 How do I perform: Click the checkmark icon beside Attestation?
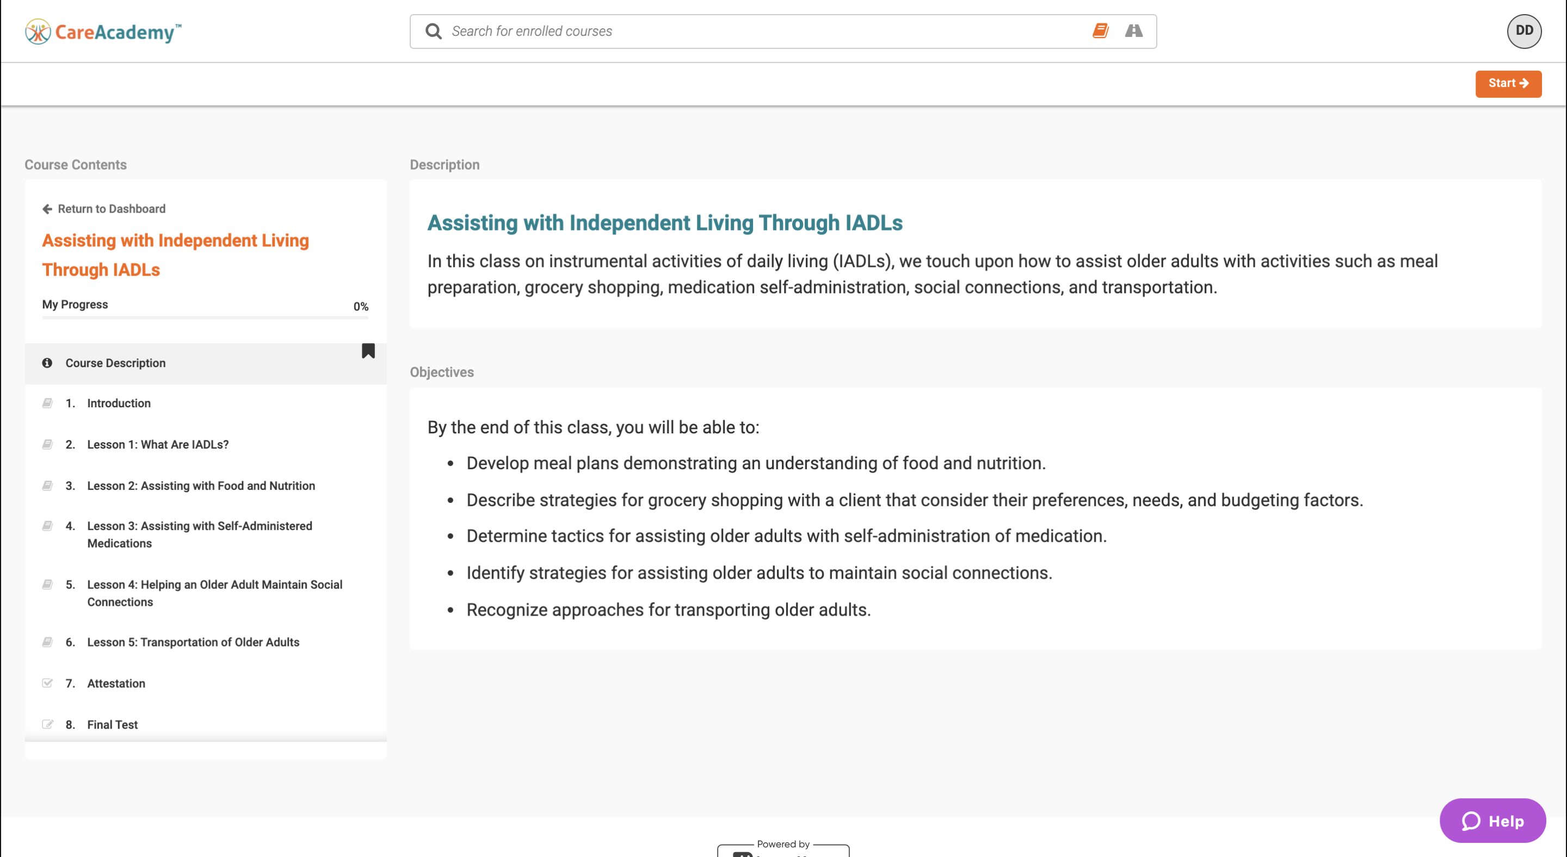coord(47,682)
